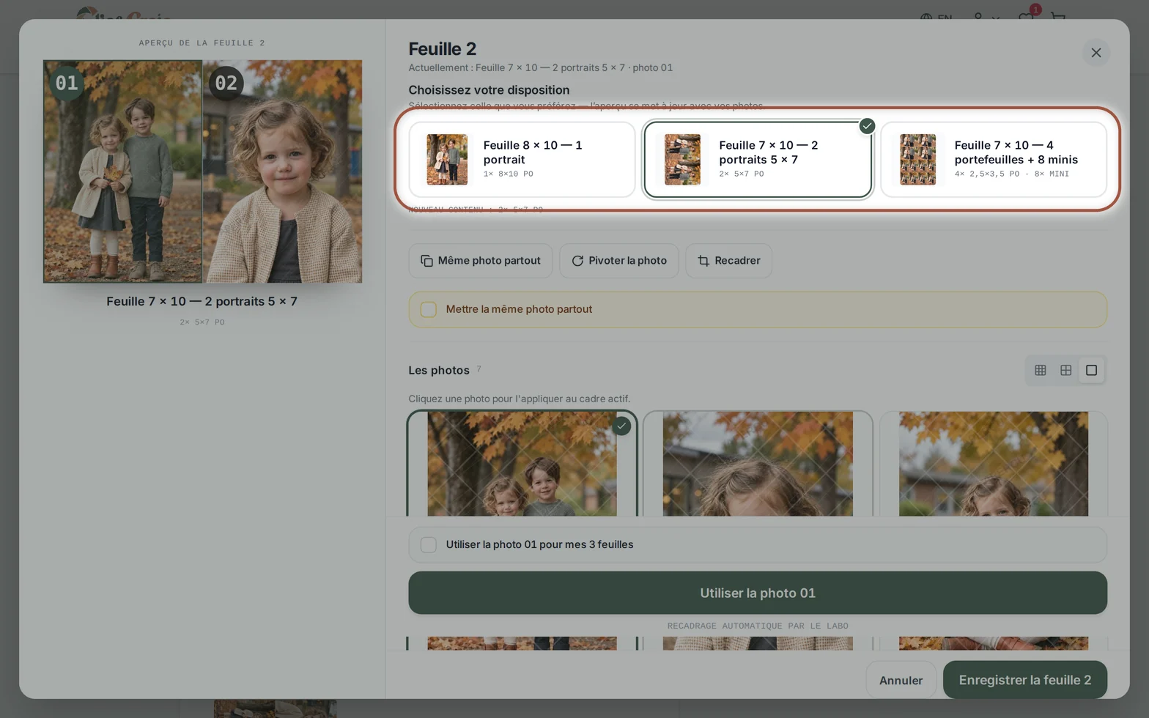Screen dimensions: 1149x718
Task: Pick the checked photo of two children
Action: pyautogui.click(x=522, y=463)
